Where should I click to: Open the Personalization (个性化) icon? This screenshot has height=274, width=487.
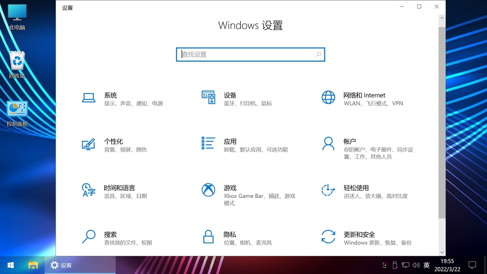(88, 144)
